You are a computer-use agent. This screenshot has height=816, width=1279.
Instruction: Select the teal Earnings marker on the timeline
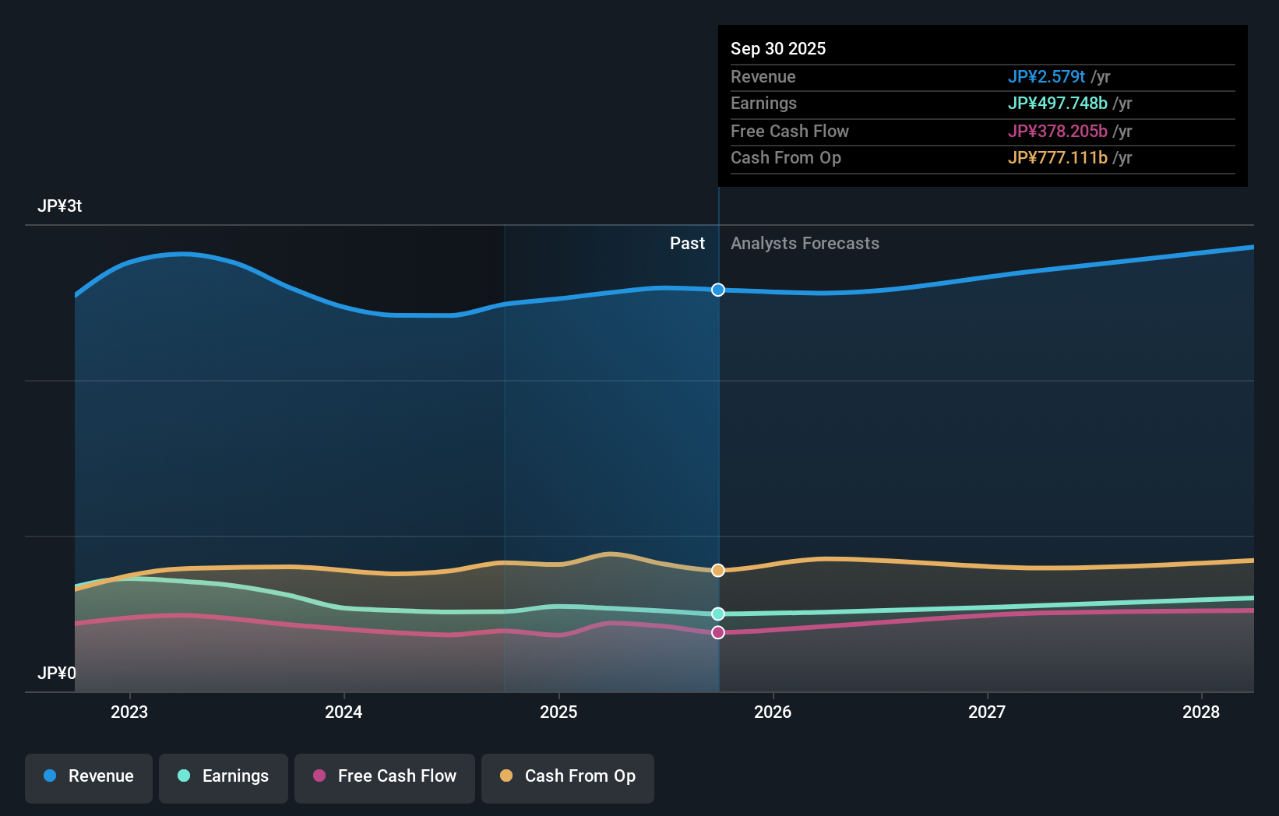(x=717, y=614)
